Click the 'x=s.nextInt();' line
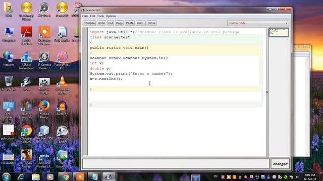Viewport: 323px width, 181px height. pos(106,79)
